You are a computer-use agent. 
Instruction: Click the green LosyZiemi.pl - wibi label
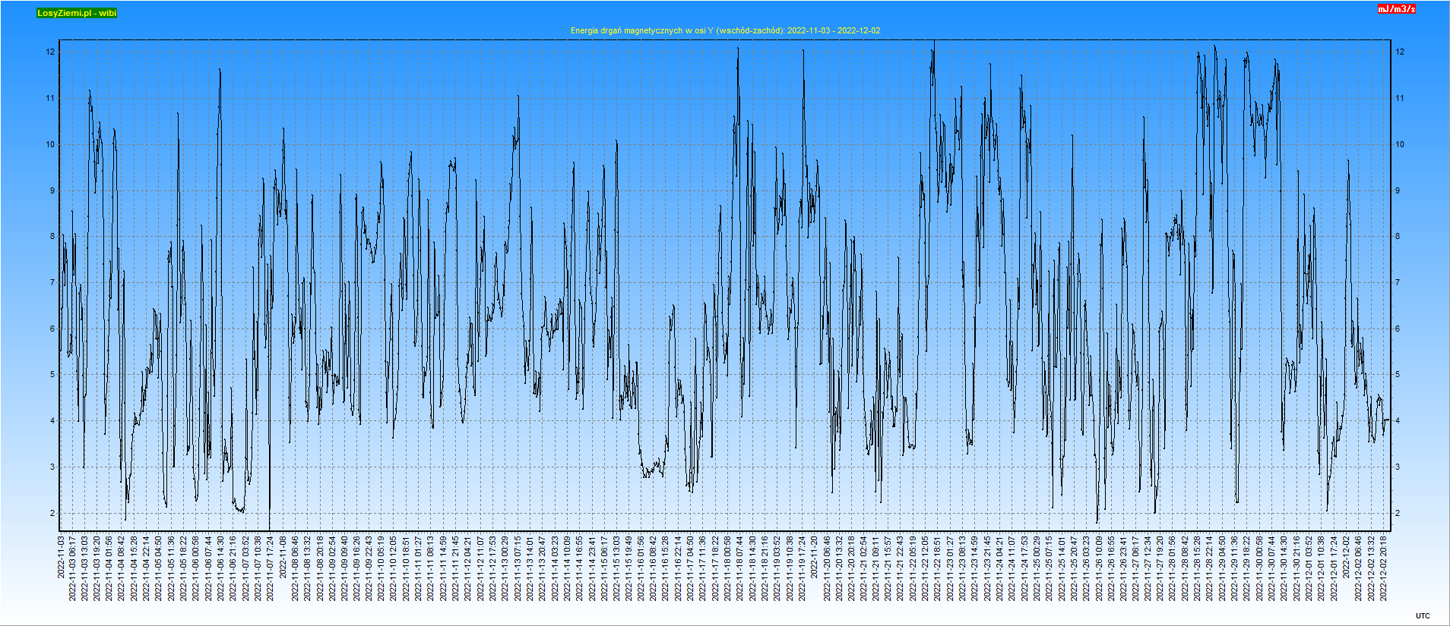77,13
